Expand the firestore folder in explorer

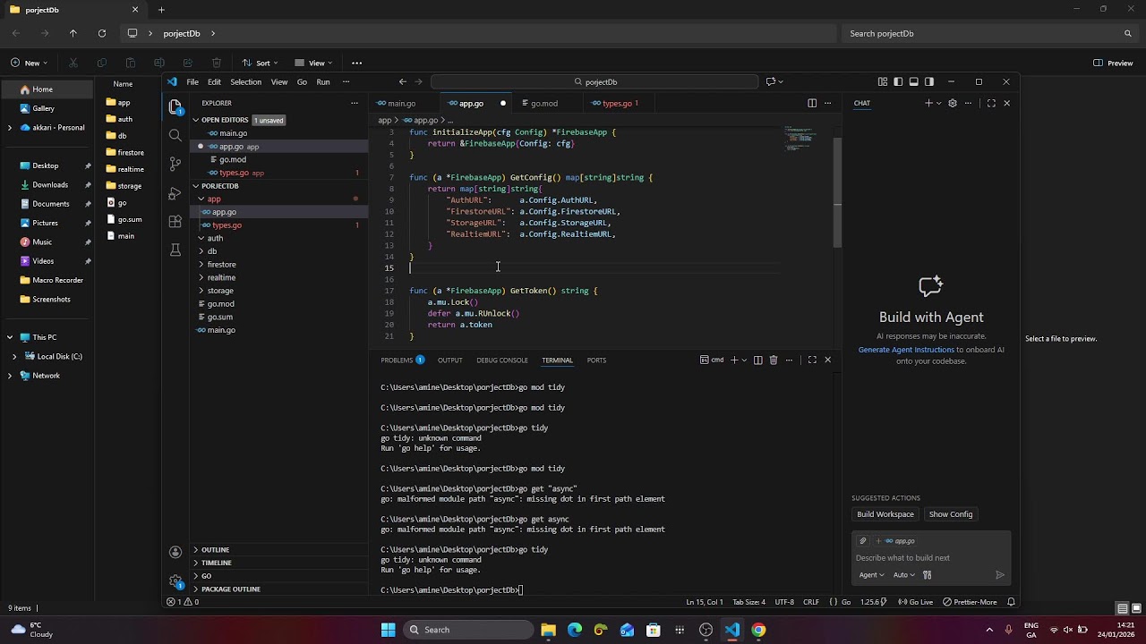coord(221,264)
